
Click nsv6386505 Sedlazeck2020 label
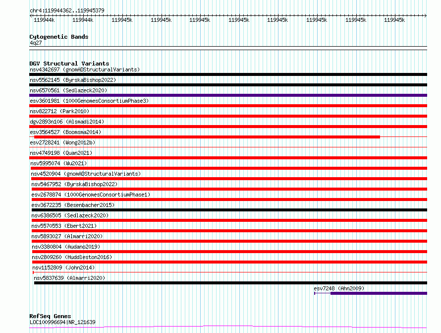click(x=70, y=215)
